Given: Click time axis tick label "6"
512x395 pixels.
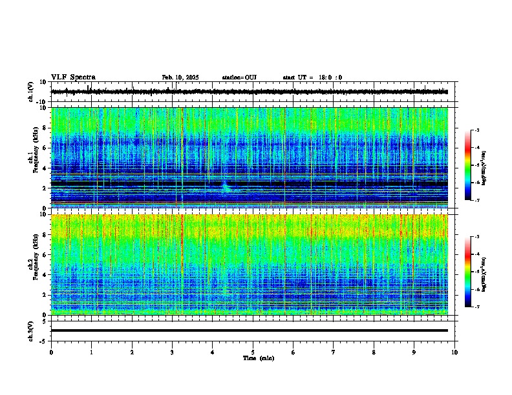Looking at the screenshot, I should (293, 352).
